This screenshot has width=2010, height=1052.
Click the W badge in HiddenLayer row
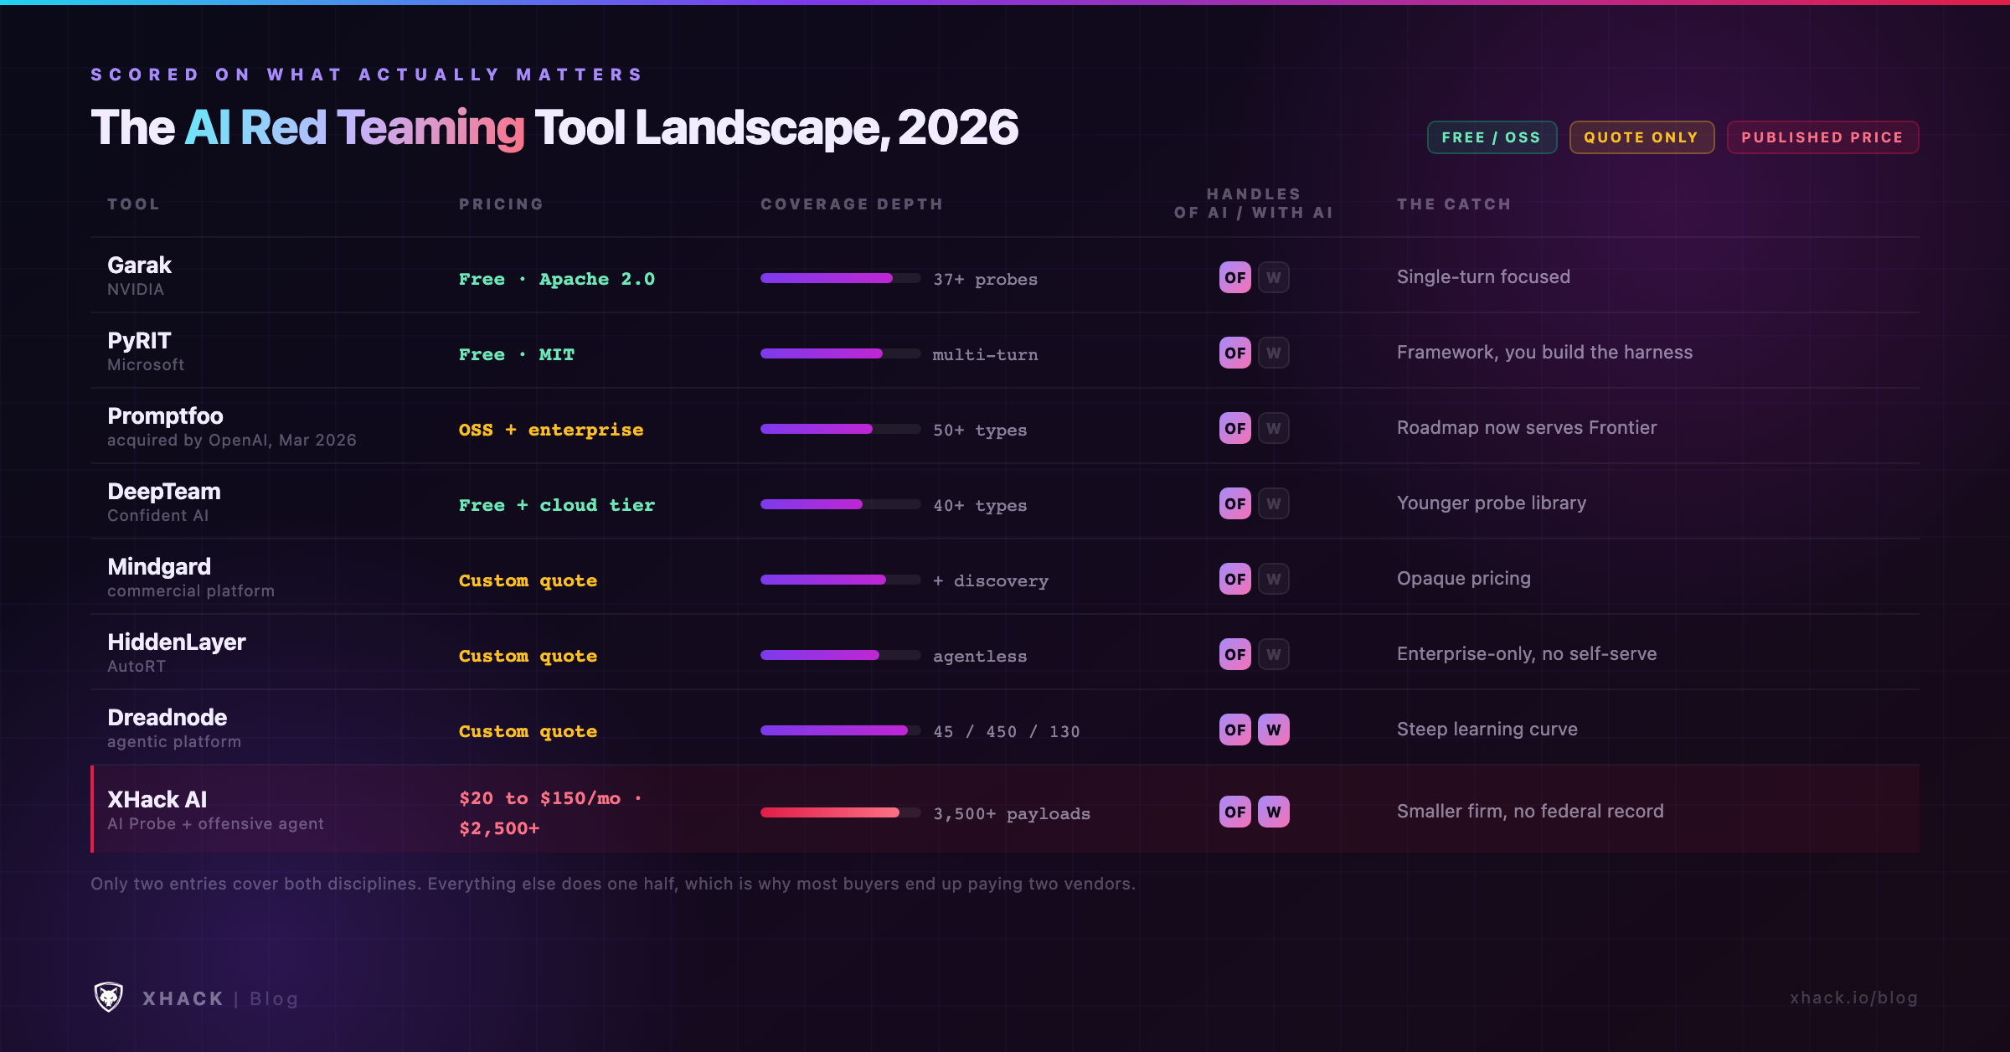click(1274, 654)
